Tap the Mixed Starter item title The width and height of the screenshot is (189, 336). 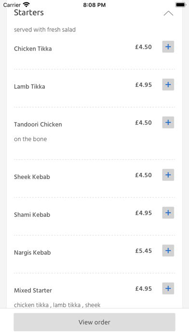coord(33,290)
